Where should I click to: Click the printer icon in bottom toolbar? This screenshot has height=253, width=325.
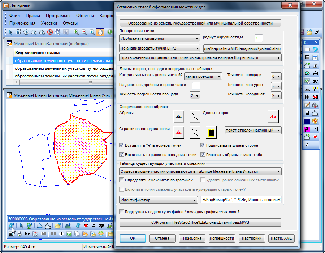[x=19, y=234]
